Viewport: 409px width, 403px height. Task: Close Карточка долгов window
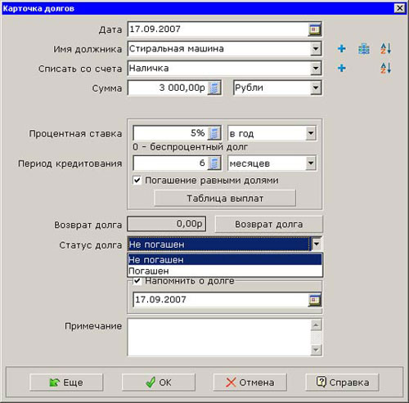tap(399, 8)
